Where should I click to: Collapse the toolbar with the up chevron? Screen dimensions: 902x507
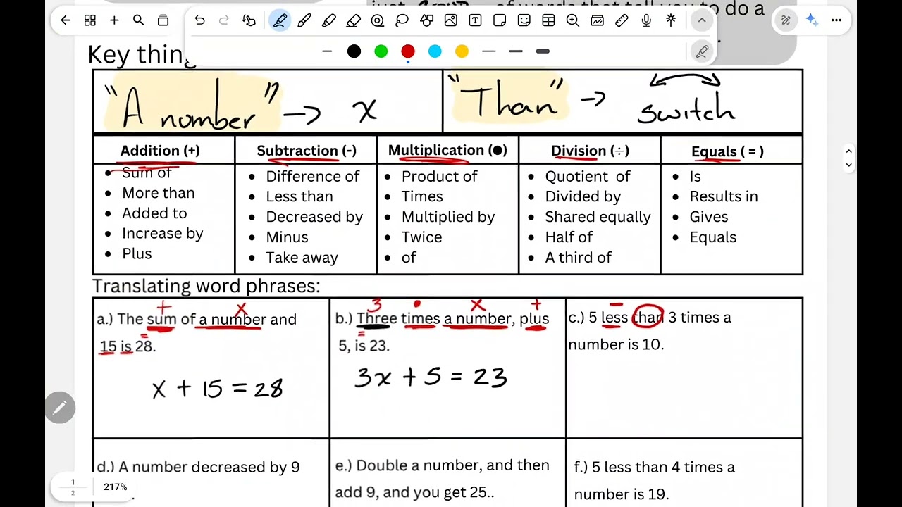tap(702, 21)
